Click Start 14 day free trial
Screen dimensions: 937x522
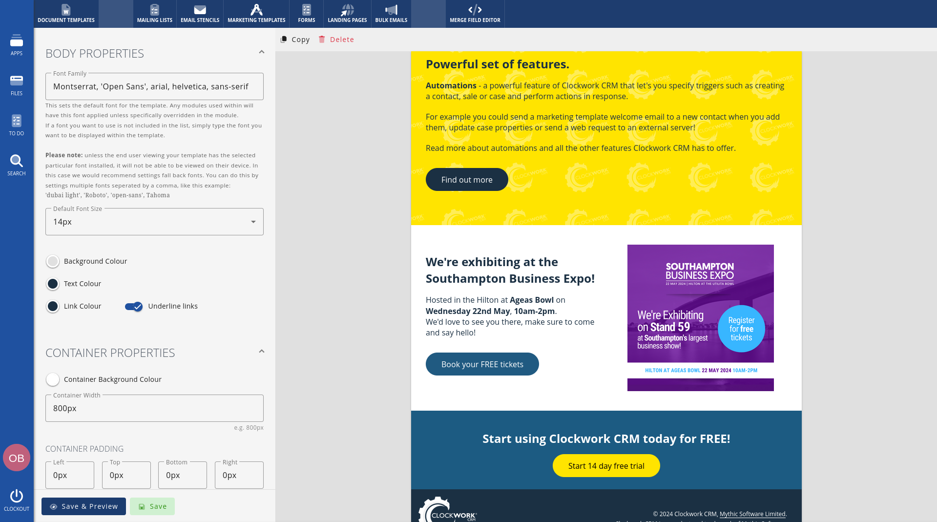coord(606,466)
